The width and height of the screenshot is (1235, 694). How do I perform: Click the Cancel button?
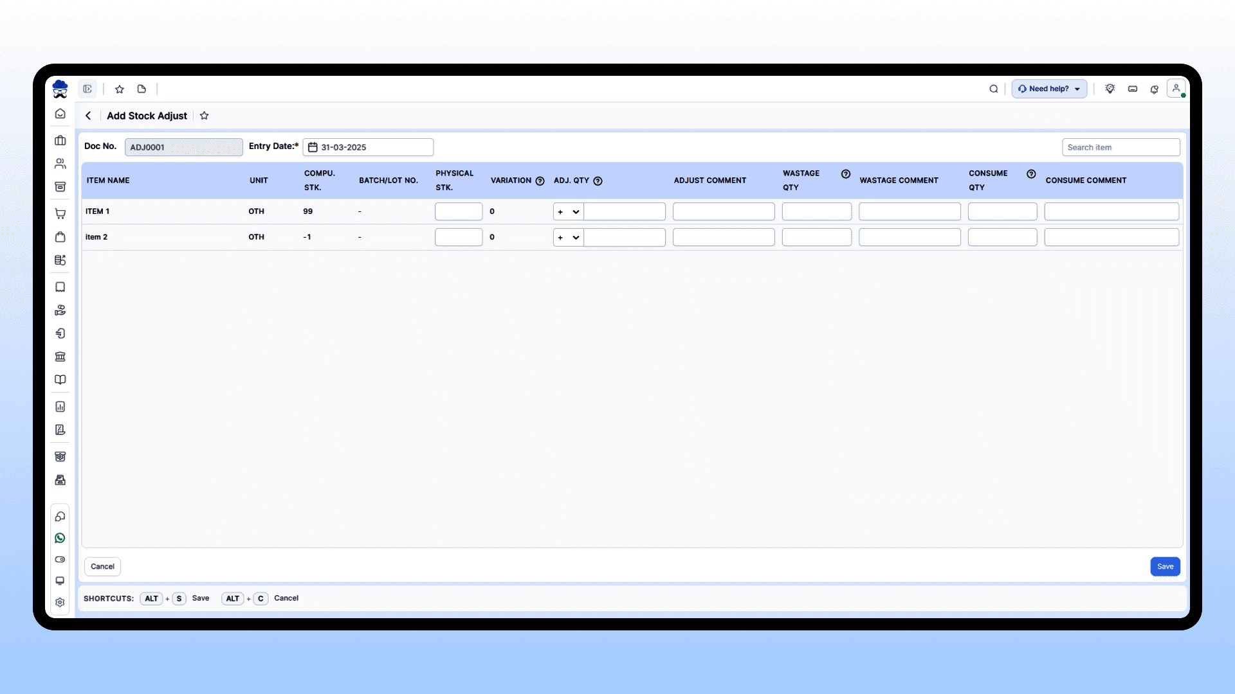102,567
